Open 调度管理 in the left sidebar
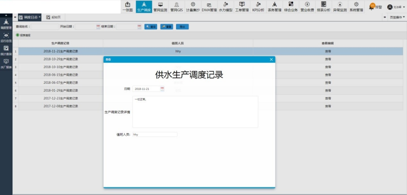 click(x=6, y=24)
